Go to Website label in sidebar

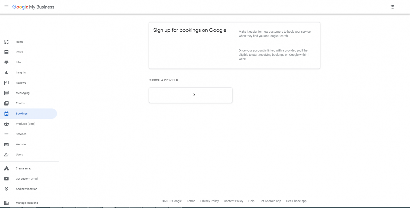[21, 144]
